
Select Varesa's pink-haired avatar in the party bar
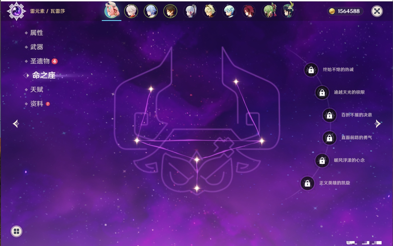coord(112,10)
